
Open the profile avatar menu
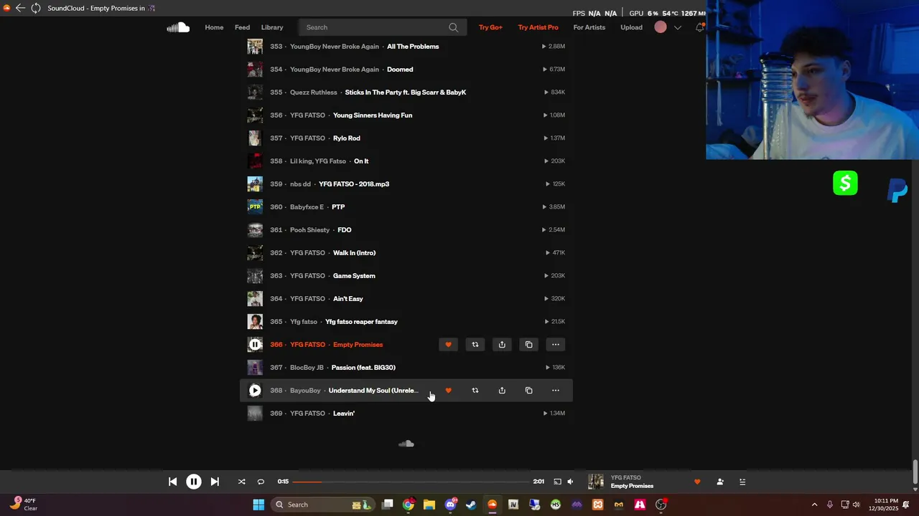pyautogui.click(x=661, y=27)
